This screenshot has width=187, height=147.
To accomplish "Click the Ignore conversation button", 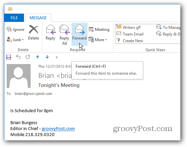I will pyautogui.click(x=16, y=30).
